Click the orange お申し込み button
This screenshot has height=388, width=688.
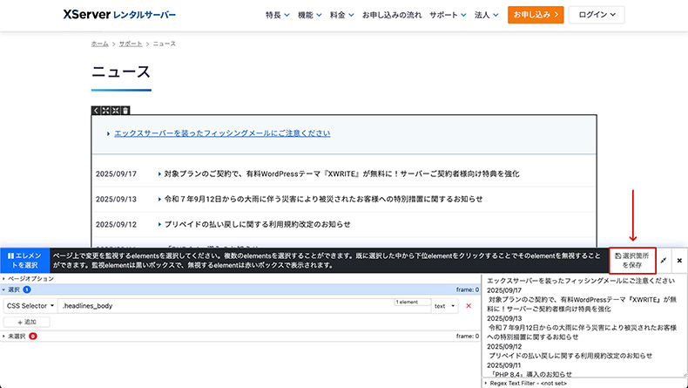535,15
